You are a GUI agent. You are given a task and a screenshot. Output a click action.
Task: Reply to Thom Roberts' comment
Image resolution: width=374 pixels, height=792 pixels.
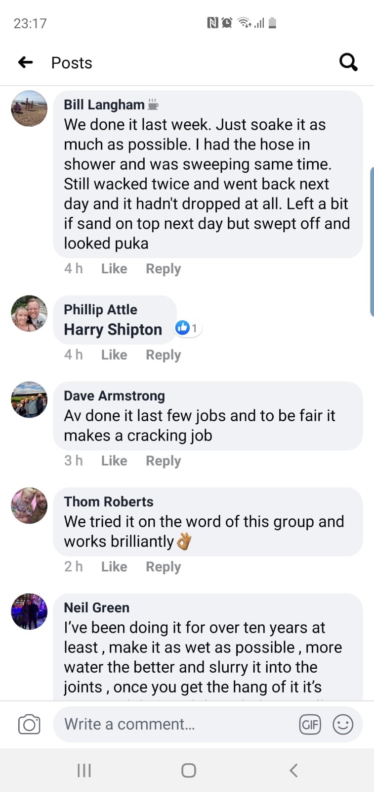pos(163,567)
